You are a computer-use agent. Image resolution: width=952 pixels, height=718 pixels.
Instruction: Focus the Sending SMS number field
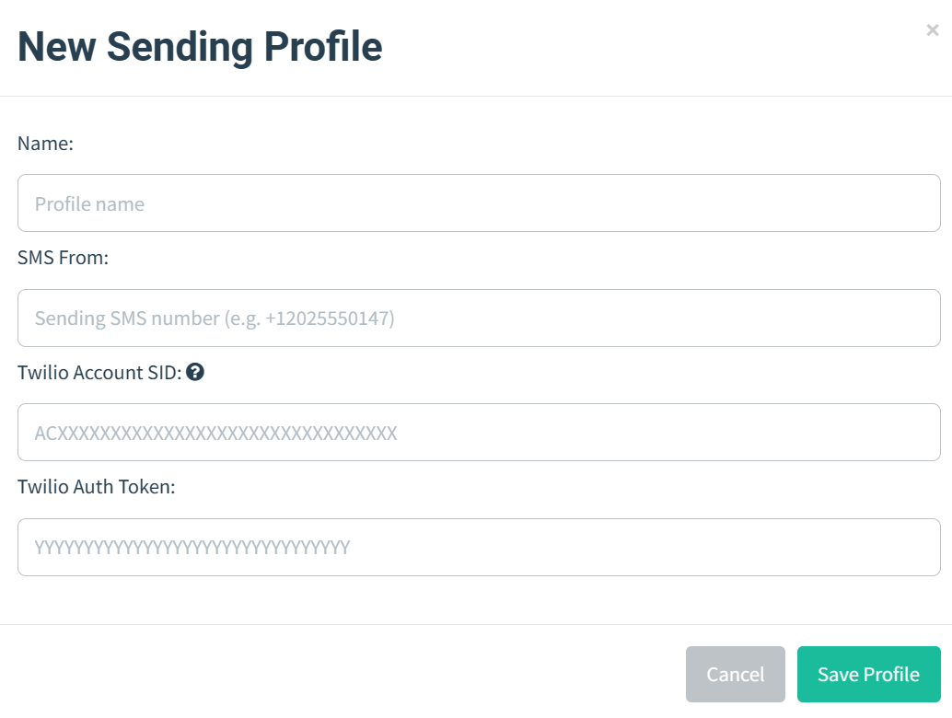pyautogui.click(x=479, y=318)
